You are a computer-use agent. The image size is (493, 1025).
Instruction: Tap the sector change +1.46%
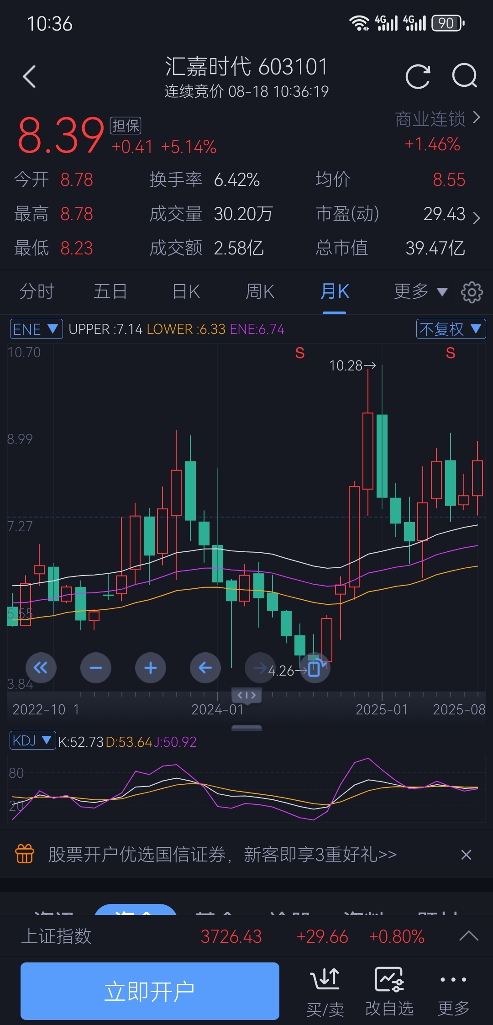pos(432,144)
